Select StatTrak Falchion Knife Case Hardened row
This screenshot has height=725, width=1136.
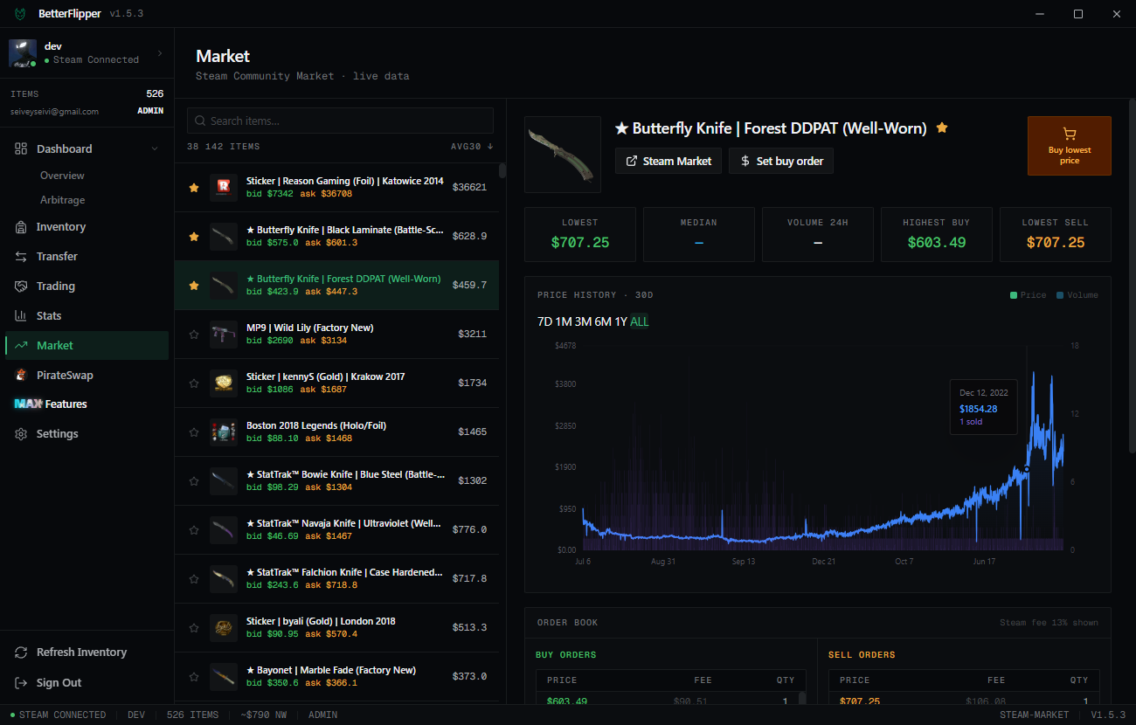[337, 579]
